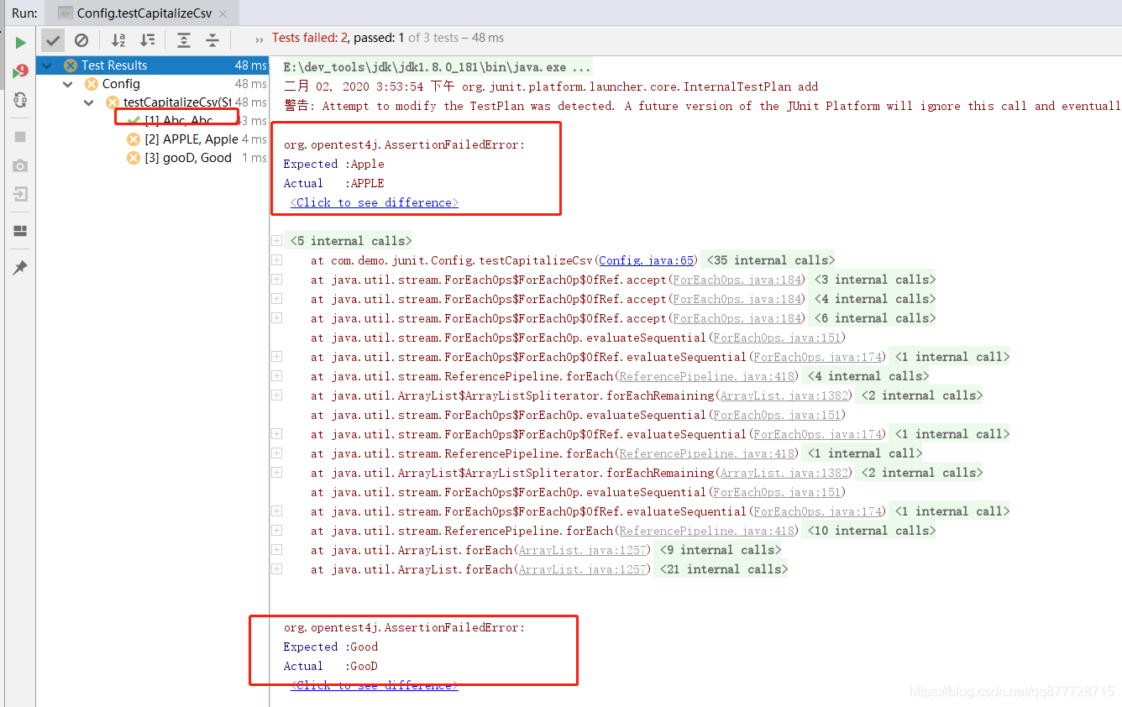Screen dimensions: 1122x707
Task: Toggle Show Passed checkmark button
Action: point(53,39)
